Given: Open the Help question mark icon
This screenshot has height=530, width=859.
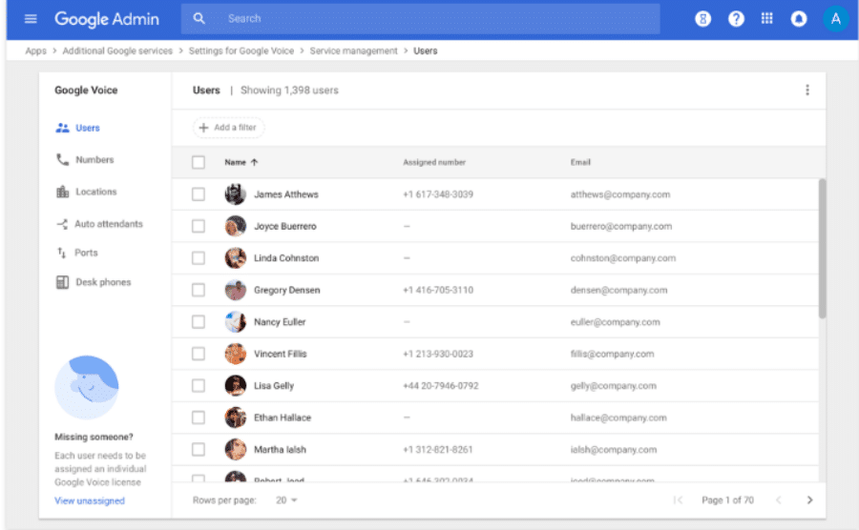Looking at the screenshot, I should [x=736, y=19].
